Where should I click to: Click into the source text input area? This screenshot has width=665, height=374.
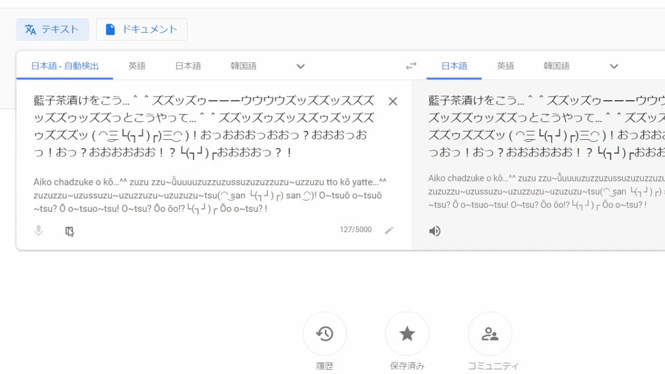click(x=204, y=126)
